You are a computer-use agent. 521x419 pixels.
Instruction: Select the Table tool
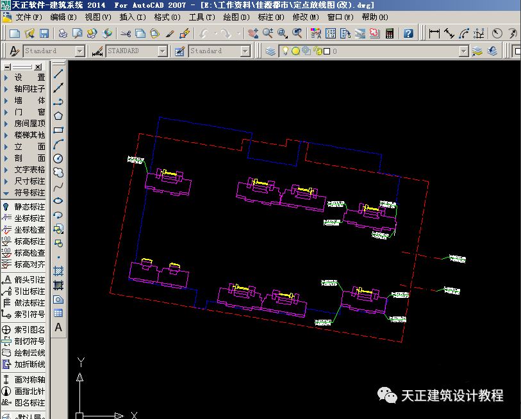pos(58,313)
